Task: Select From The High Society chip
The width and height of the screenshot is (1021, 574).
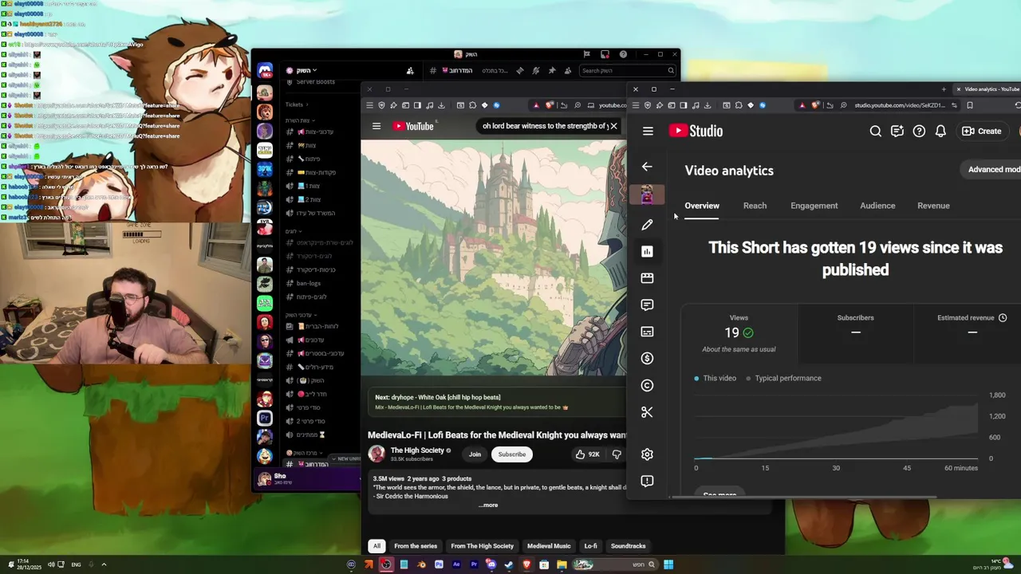Action: [482, 546]
